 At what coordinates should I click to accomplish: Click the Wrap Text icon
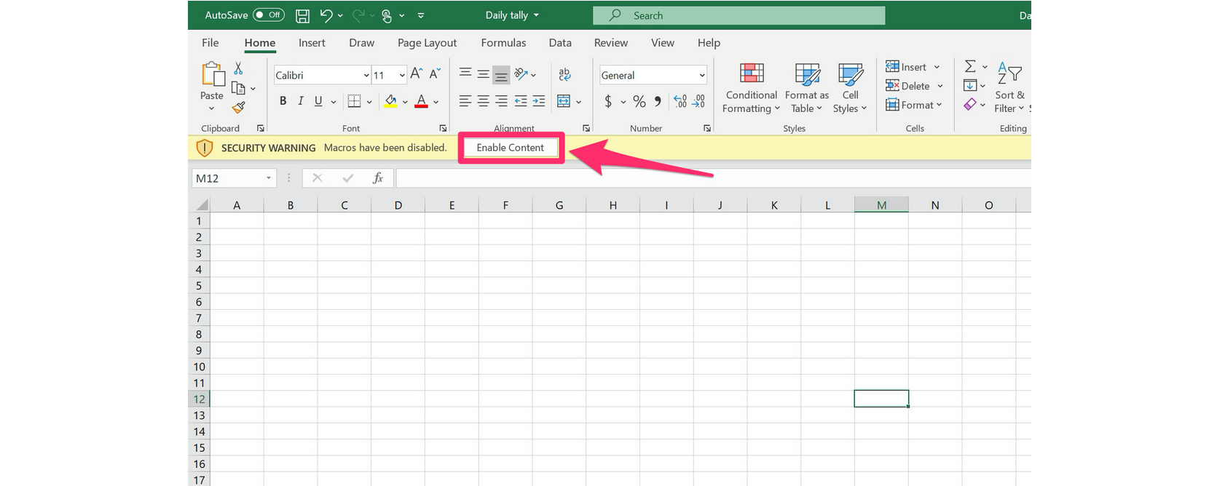(564, 74)
